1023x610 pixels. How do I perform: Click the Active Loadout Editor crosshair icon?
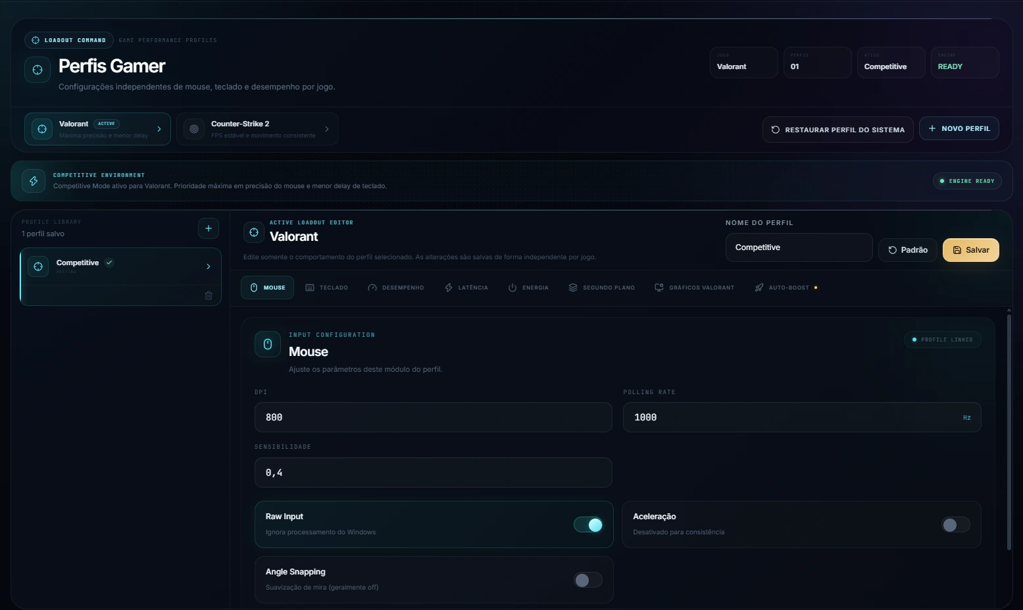[254, 232]
